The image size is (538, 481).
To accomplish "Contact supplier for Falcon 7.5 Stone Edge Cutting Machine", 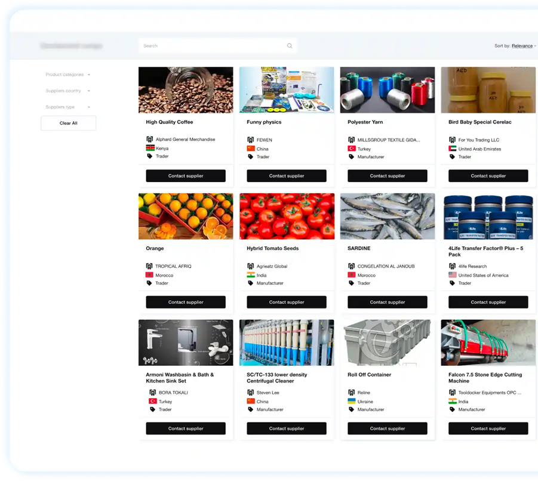I will 488,428.
